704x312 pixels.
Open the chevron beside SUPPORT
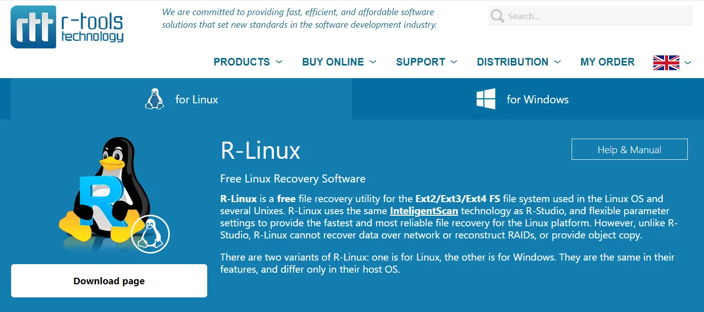pos(454,62)
